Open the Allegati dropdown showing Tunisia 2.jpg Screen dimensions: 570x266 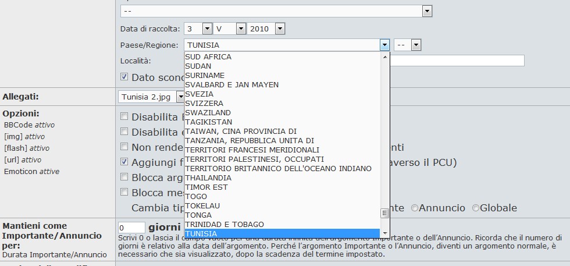pos(180,97)
